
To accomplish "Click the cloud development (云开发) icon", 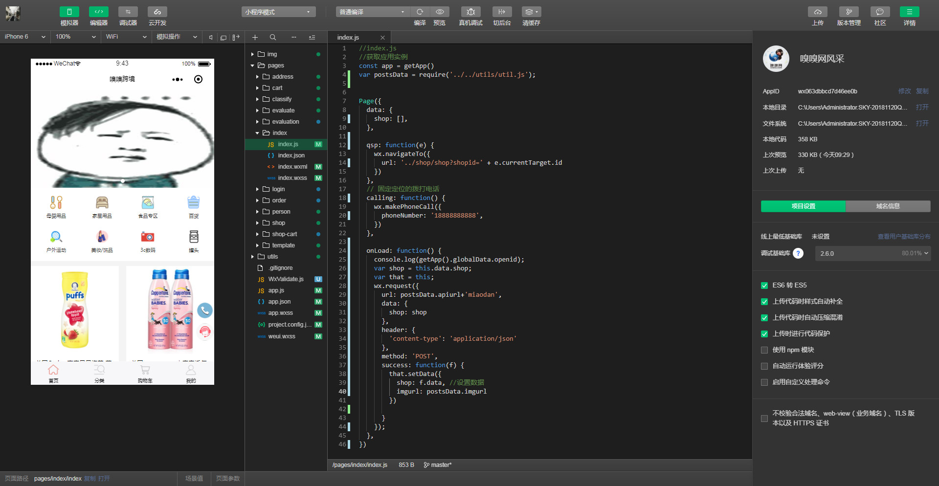I will pyautogui.click(x=157, y=12).
